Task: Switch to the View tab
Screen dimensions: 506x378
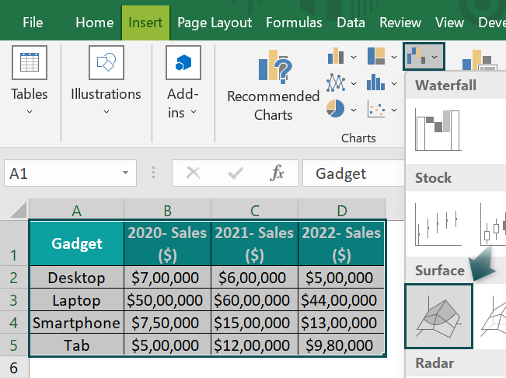Action: pos(449,23)
